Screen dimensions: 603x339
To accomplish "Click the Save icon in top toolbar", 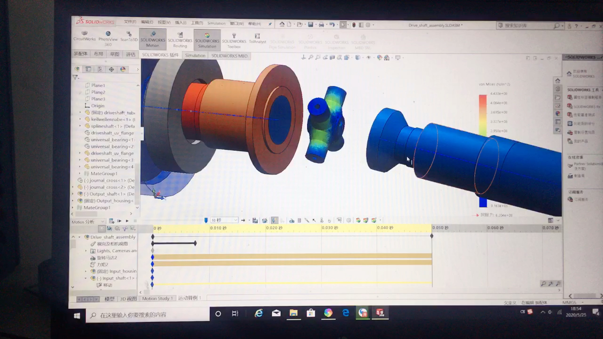I will point(310,24).
